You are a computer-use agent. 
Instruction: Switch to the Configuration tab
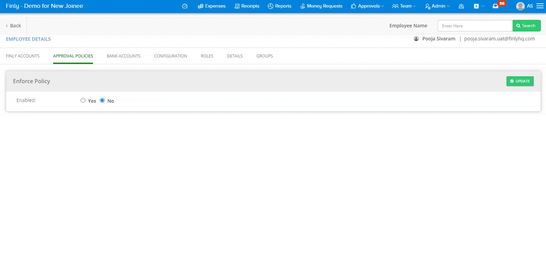(170, 56)
